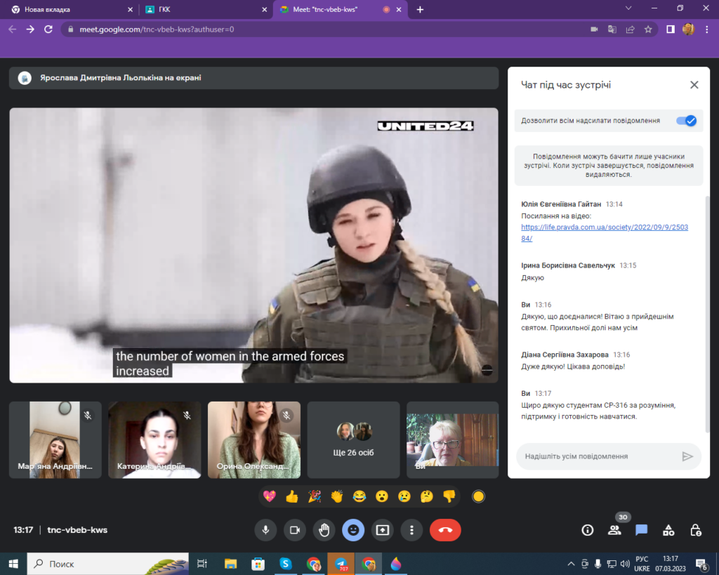This screenshot has height=575, width=719.
Task: Toggle the emoji reactions bar button
Action: click(x=353, y=530)
